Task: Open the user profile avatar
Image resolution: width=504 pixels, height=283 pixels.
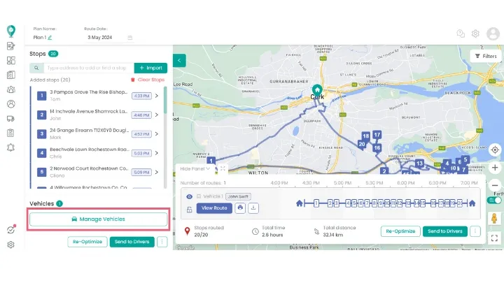Action: tap(492, 33)
